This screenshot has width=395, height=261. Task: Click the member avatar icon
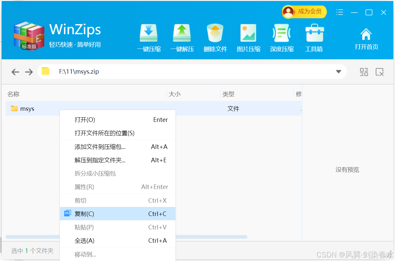coord(288,12)
